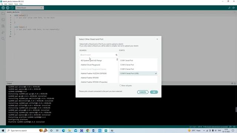237x133 pixels.
Task: Click the no board selected status text
Action: [216, 127]
